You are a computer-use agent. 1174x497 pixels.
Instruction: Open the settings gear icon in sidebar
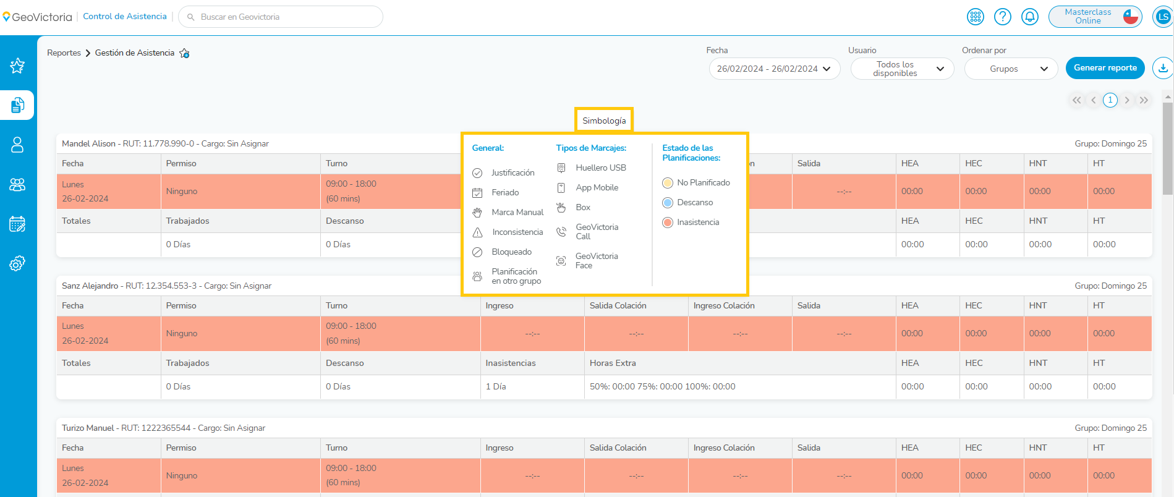pyautogui.click(x=17, y=263)
